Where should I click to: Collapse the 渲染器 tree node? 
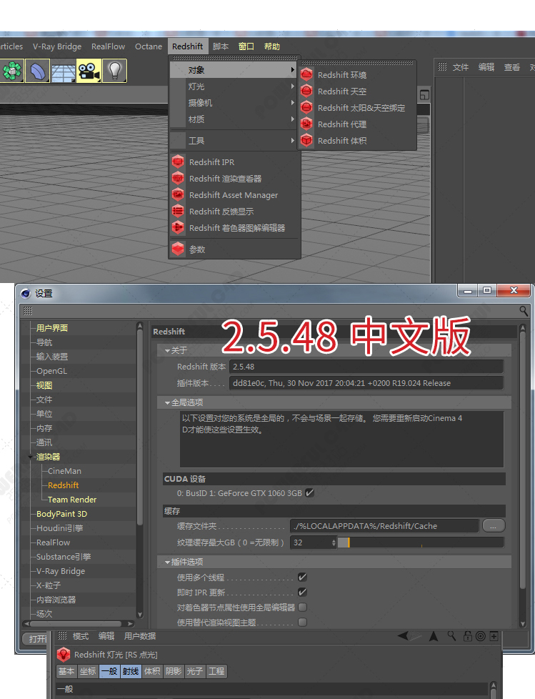30,457
